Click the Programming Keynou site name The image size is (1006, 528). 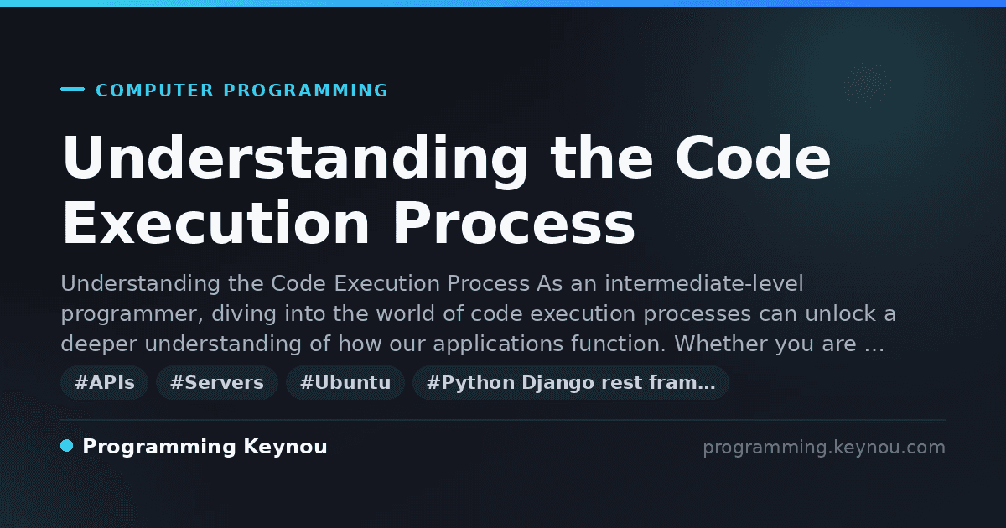(205, 447)
